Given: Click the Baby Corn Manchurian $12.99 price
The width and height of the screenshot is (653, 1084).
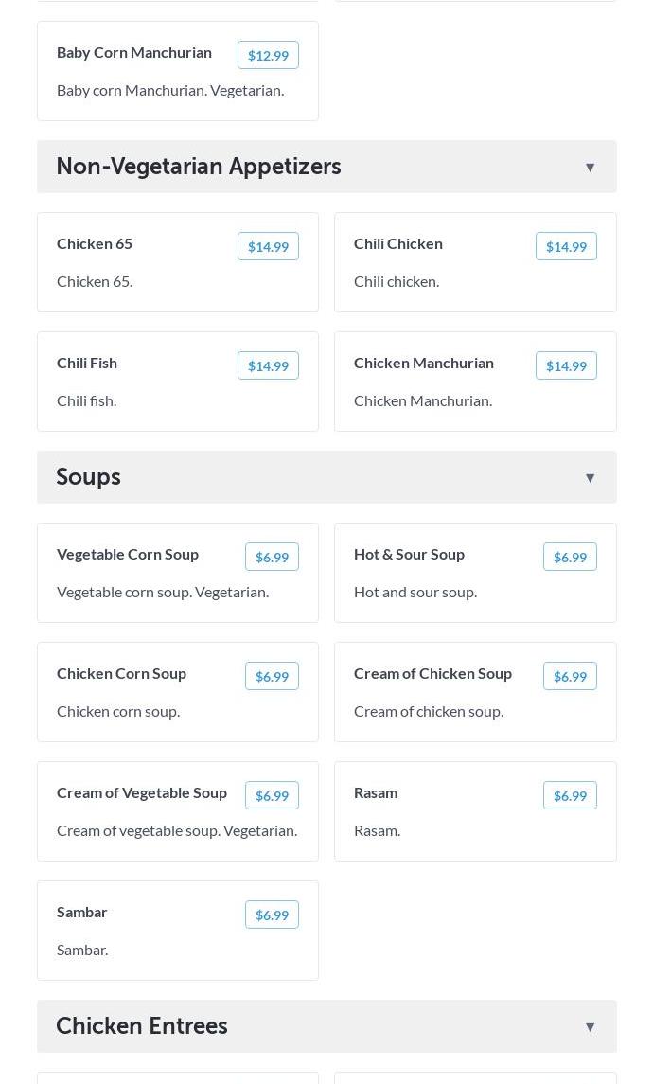Looking at the screenshot, I should coord(268,55).
